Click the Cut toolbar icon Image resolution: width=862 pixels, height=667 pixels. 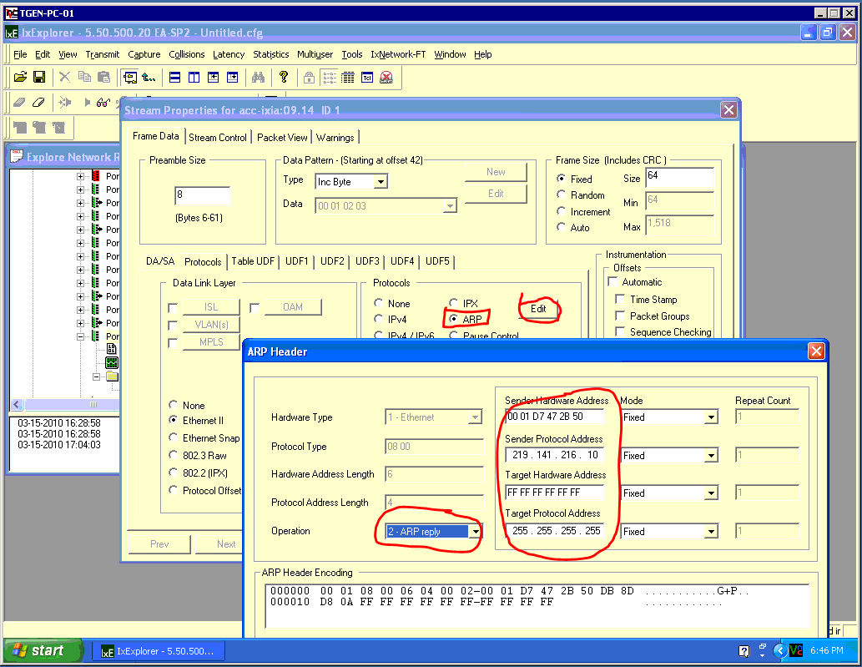pyautogui.click(x=64, y=77)
